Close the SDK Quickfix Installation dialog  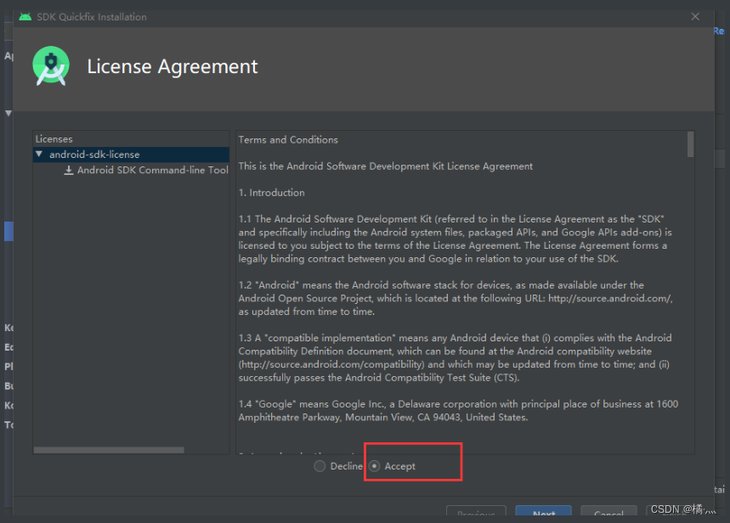(695, 17)
